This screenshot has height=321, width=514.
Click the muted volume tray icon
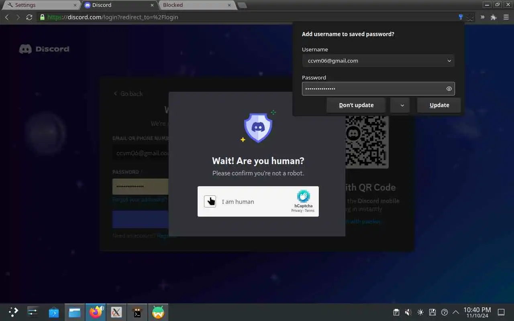(408, 312)
